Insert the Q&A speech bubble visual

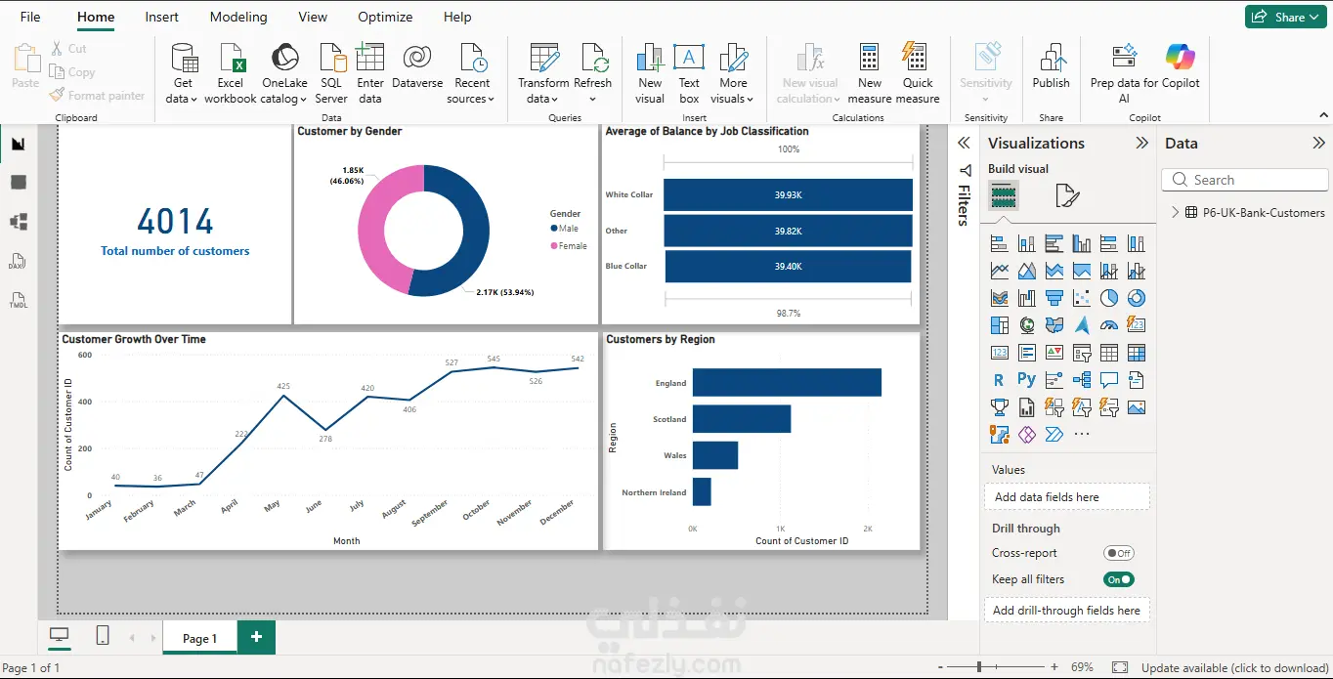click(x=1108, y=380)
